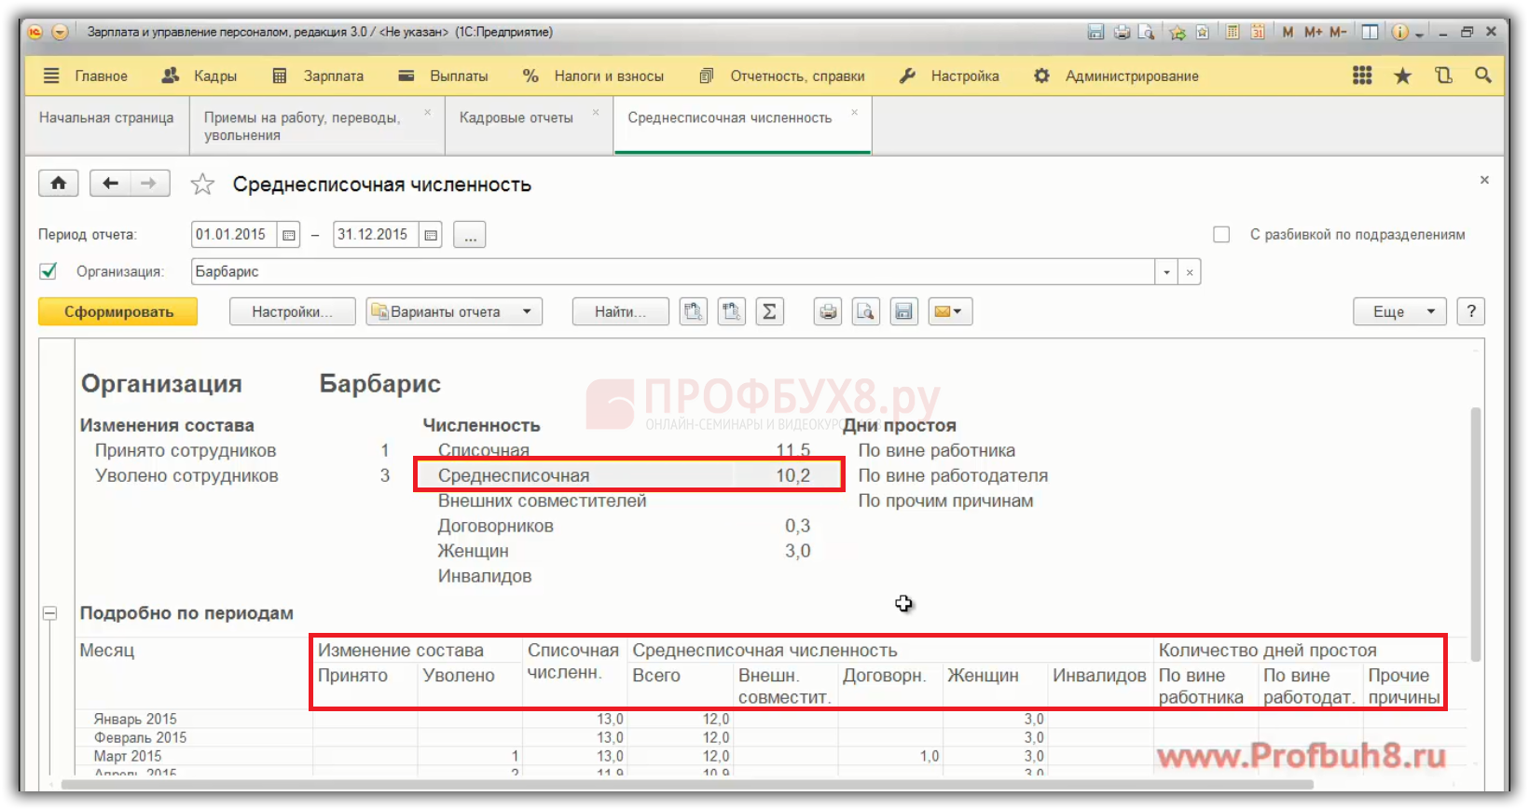Open the Еще menu dropdown
1529x810 pixels.
pos(1399,311)
